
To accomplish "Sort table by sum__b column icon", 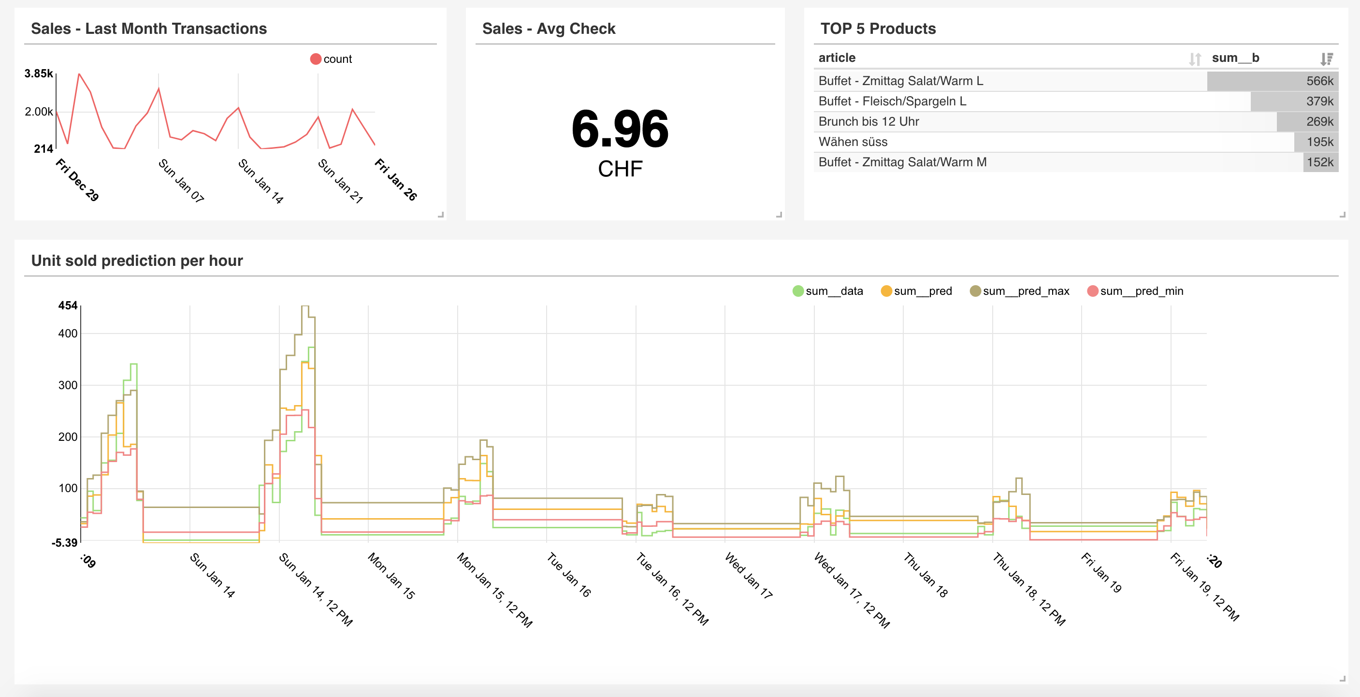I will pyautogui.click(x=1326, y=58).
